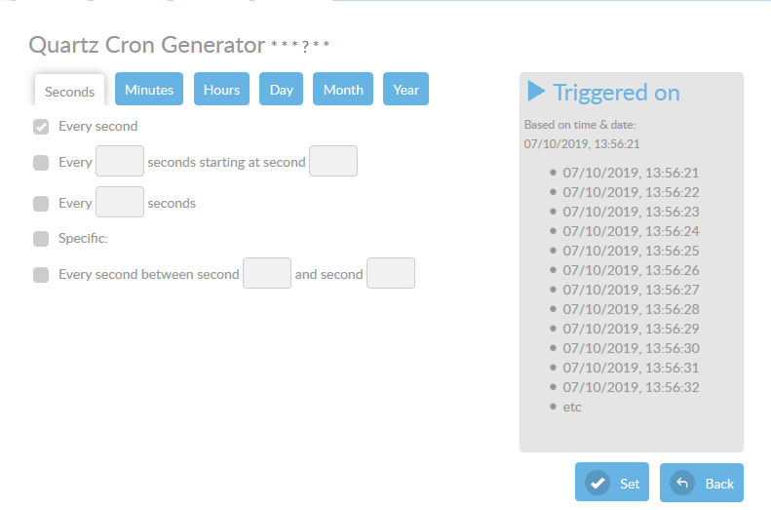
Task: Click the interval field before 'seconds starting at'
Action: pyautogui.click(x=120, y=162)
